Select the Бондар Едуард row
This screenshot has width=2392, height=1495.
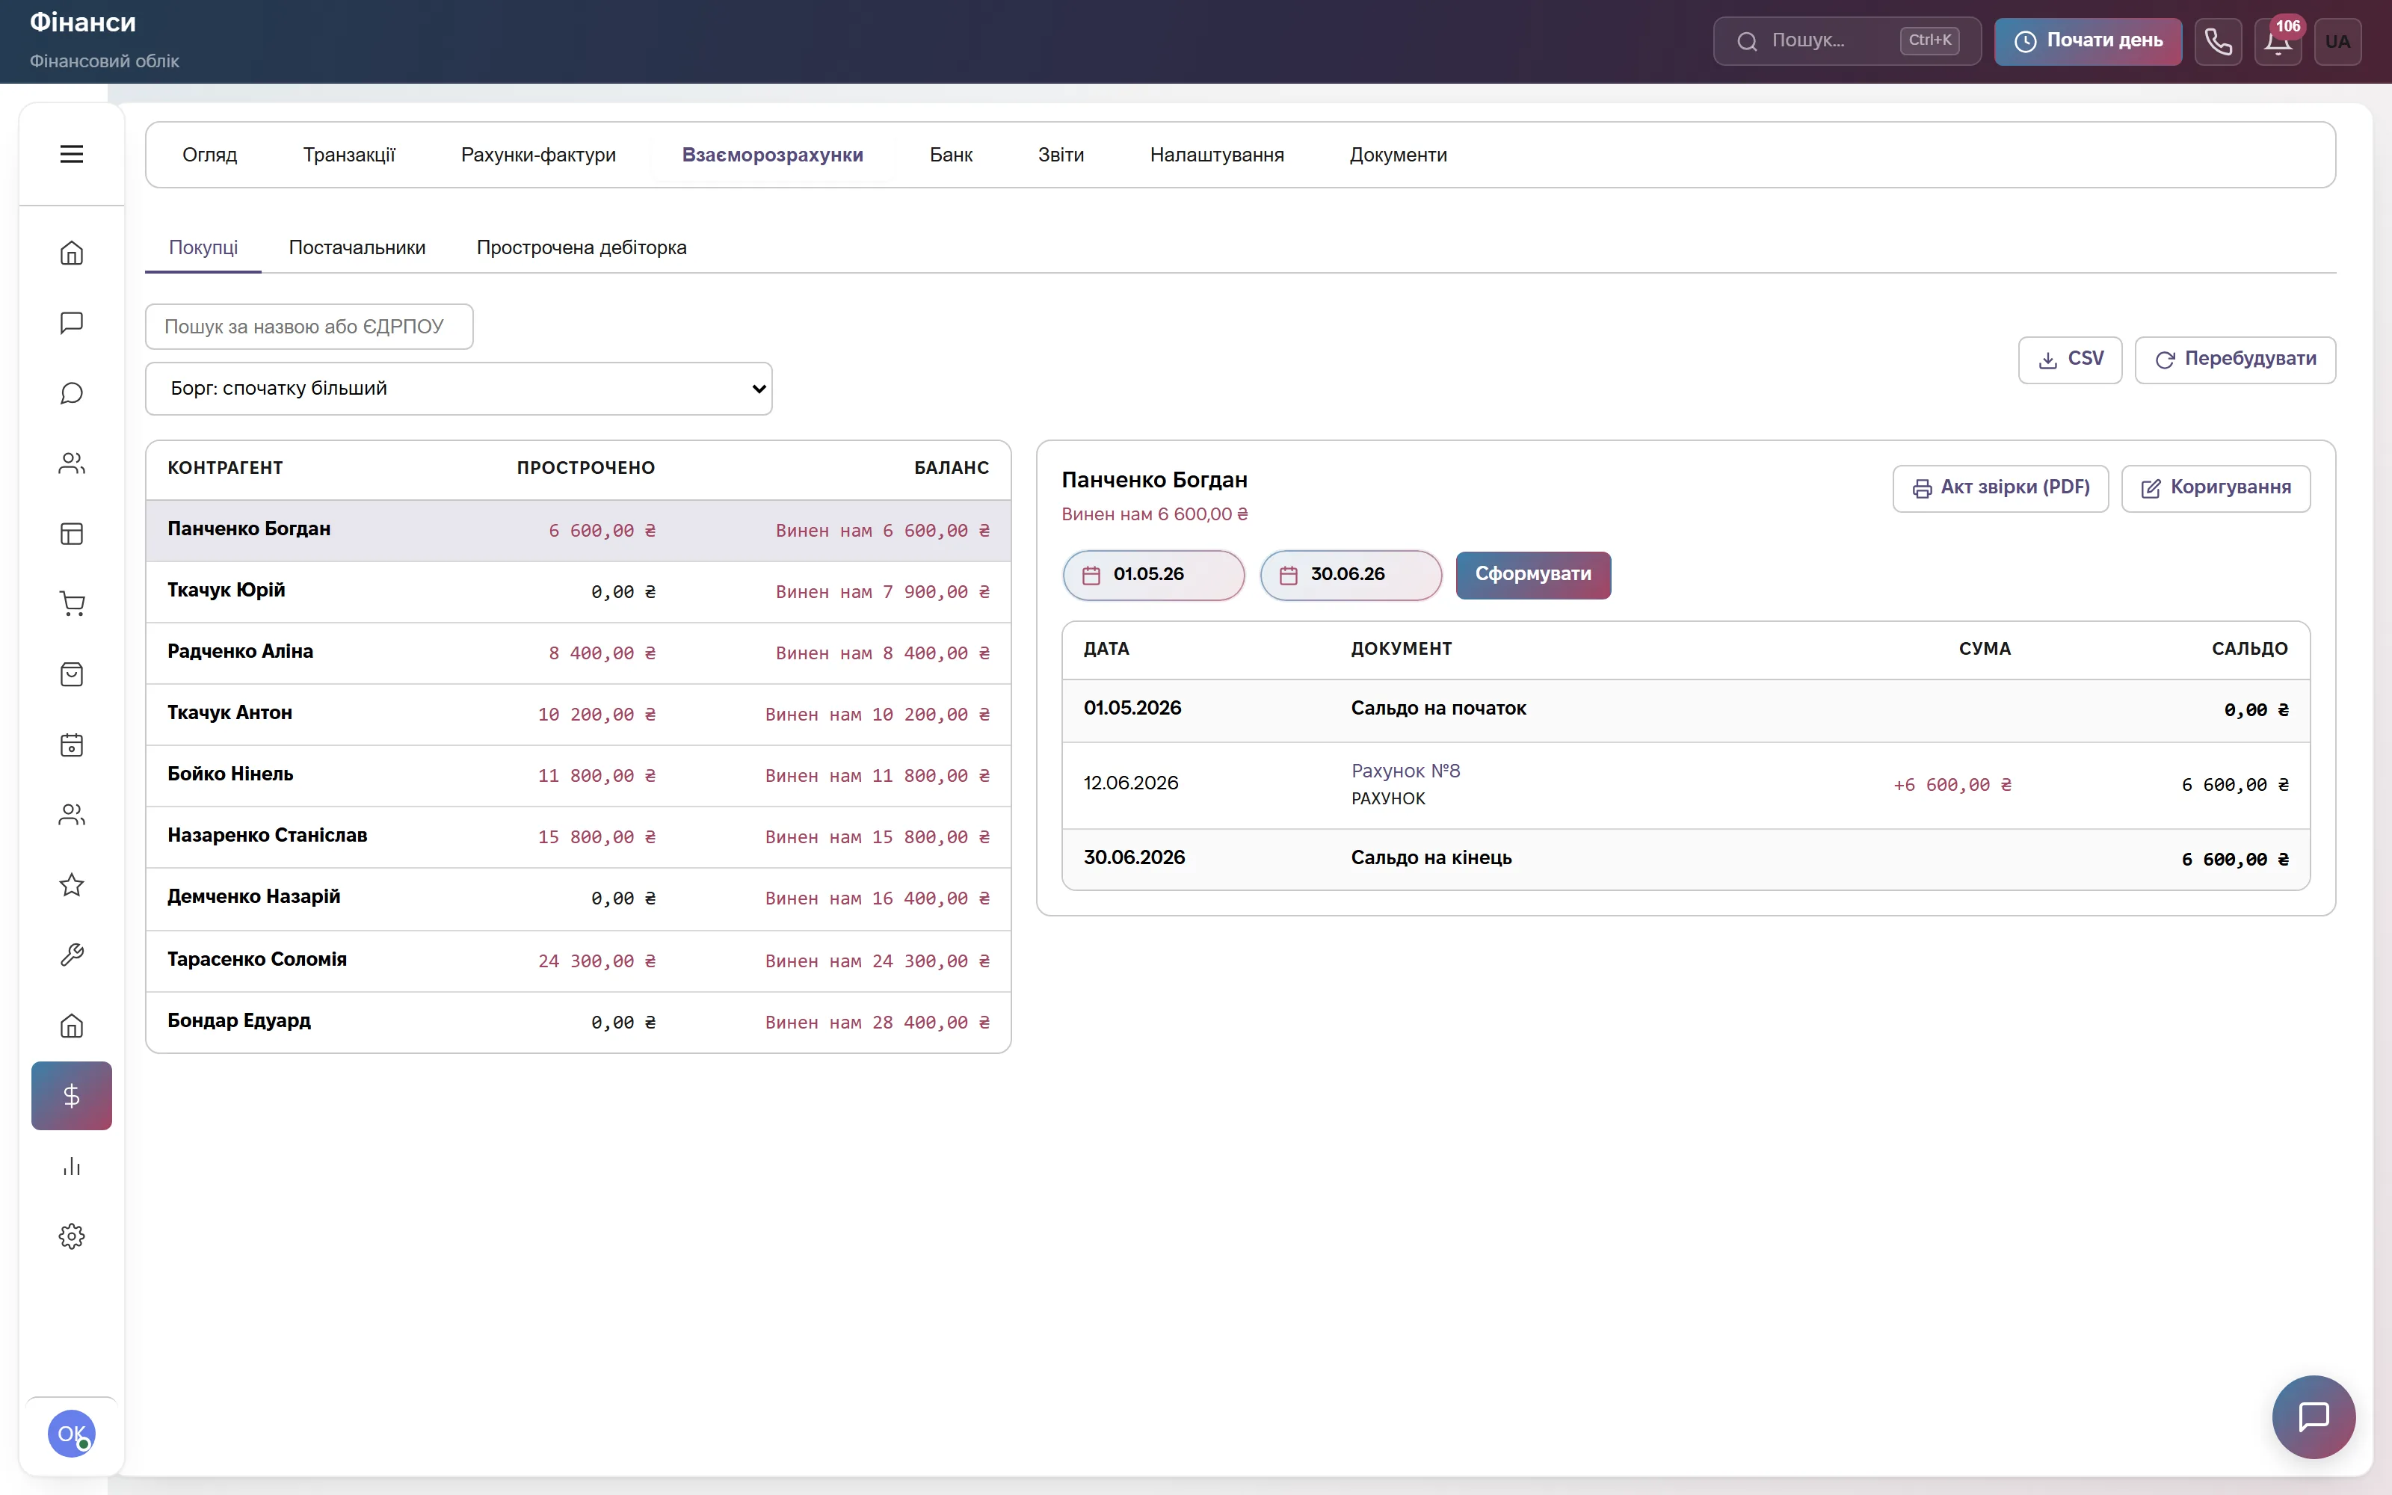pyautogui.click(x=579, y=1021)
